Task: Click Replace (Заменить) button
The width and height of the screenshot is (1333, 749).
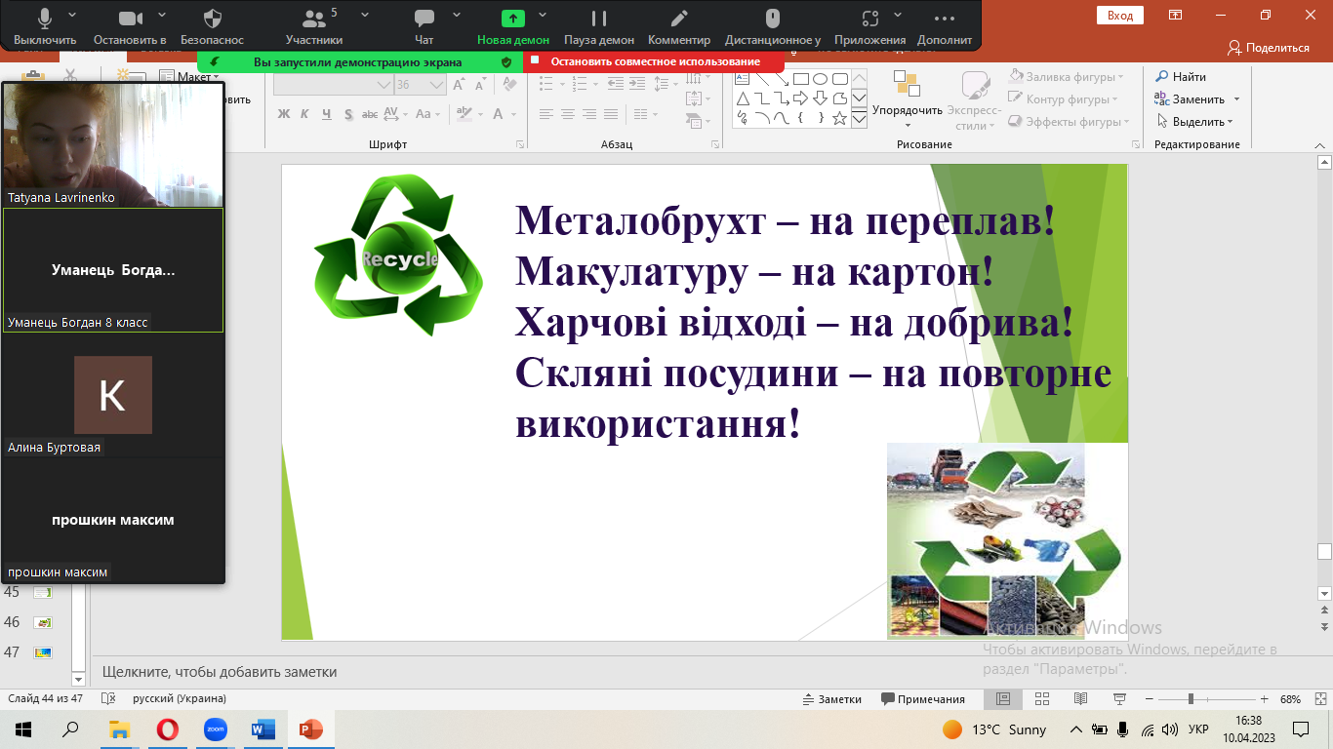Action: coord(1189,99)
